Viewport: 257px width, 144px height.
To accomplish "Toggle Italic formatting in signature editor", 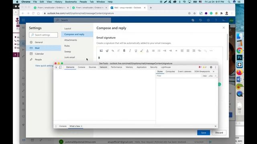I will pyautogui.click(x=130, y=51).
